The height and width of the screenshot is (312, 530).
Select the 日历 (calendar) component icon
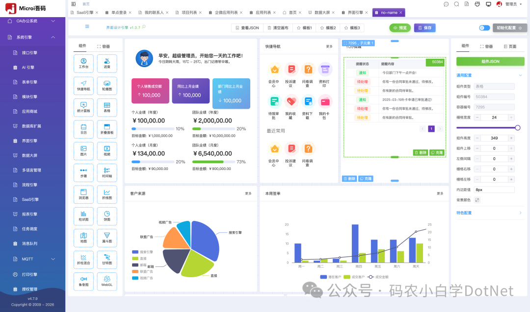pos(83,130)
